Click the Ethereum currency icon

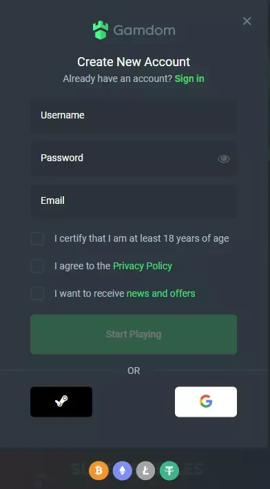click(x=122, y=470)
